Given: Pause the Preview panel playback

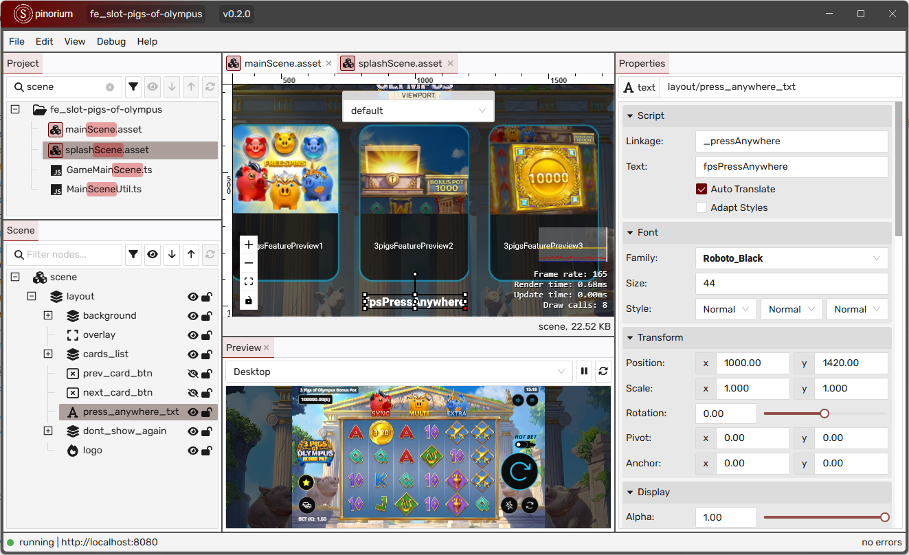Looking at the screenshot, I should (584, 372).
